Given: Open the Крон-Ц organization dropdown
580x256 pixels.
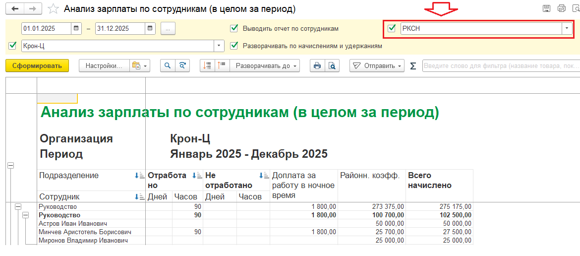Looking at the screenshot, I should 219,46.
